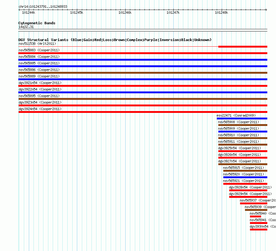The width and height of the screenshot is (276, 251).
Task: Click the brown complex bar under nsv565886
Action: pyautogui.click(x=143, y=73)
